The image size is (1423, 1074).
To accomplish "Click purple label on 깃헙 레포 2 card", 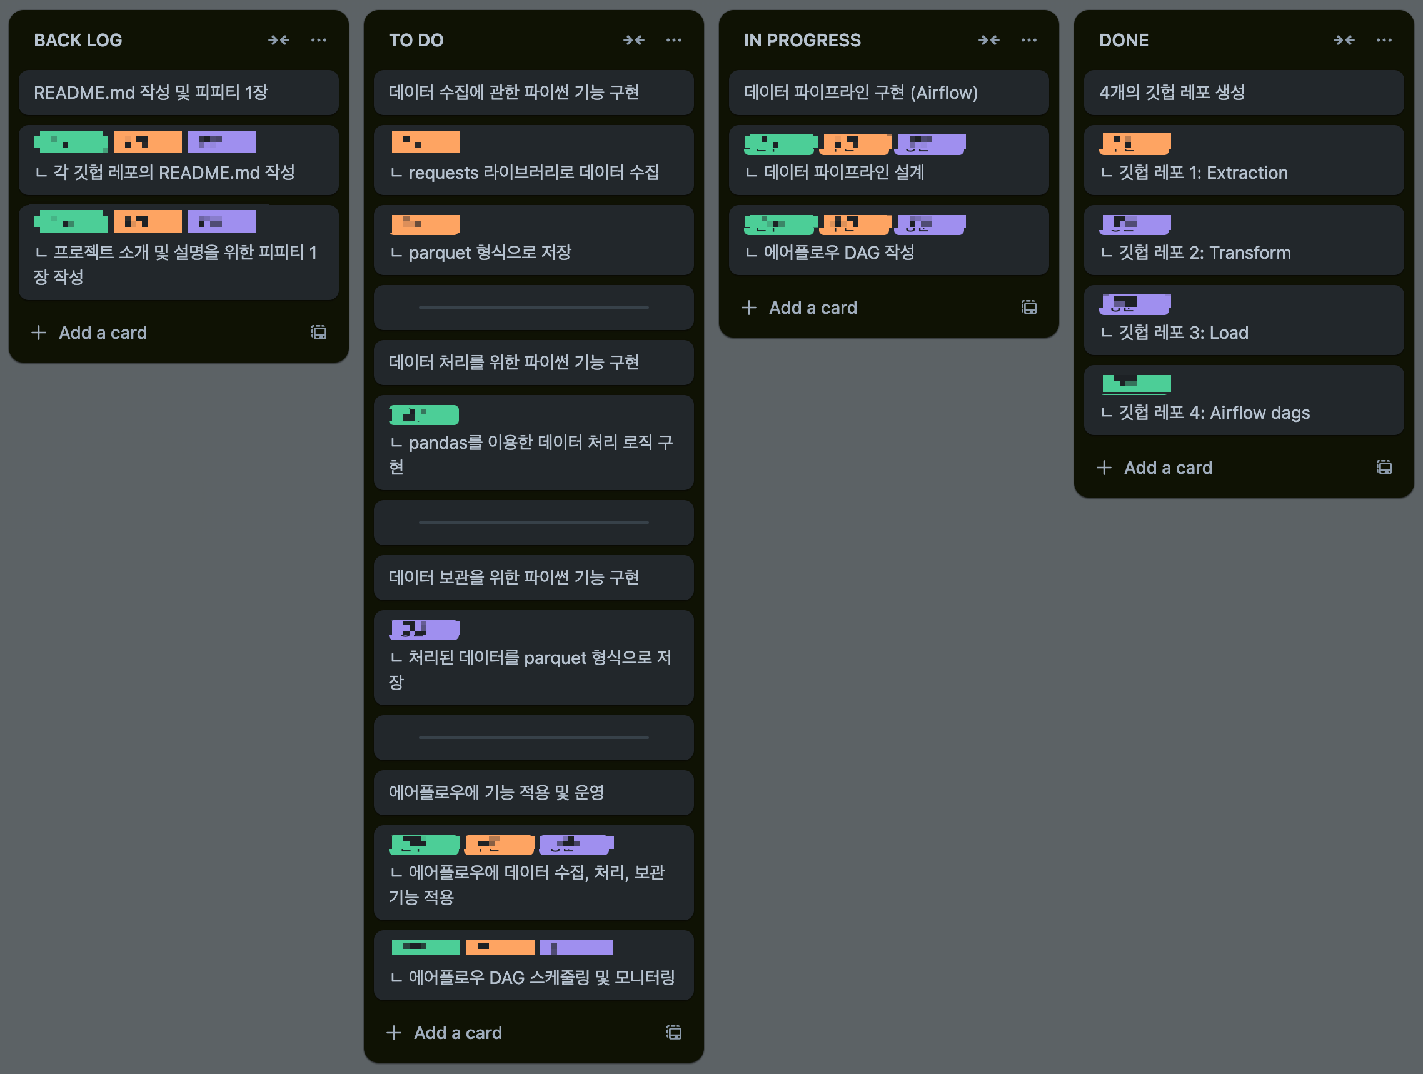I will click(x=1135, y=224).
